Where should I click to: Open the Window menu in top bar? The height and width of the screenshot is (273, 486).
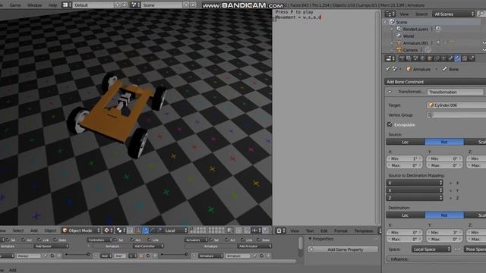click(34, 5)
